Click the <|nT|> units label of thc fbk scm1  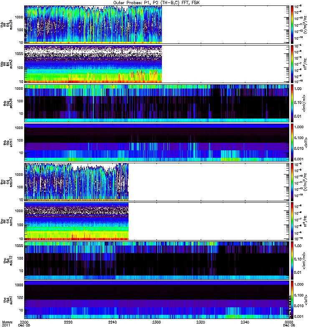(x=306, y=300)
